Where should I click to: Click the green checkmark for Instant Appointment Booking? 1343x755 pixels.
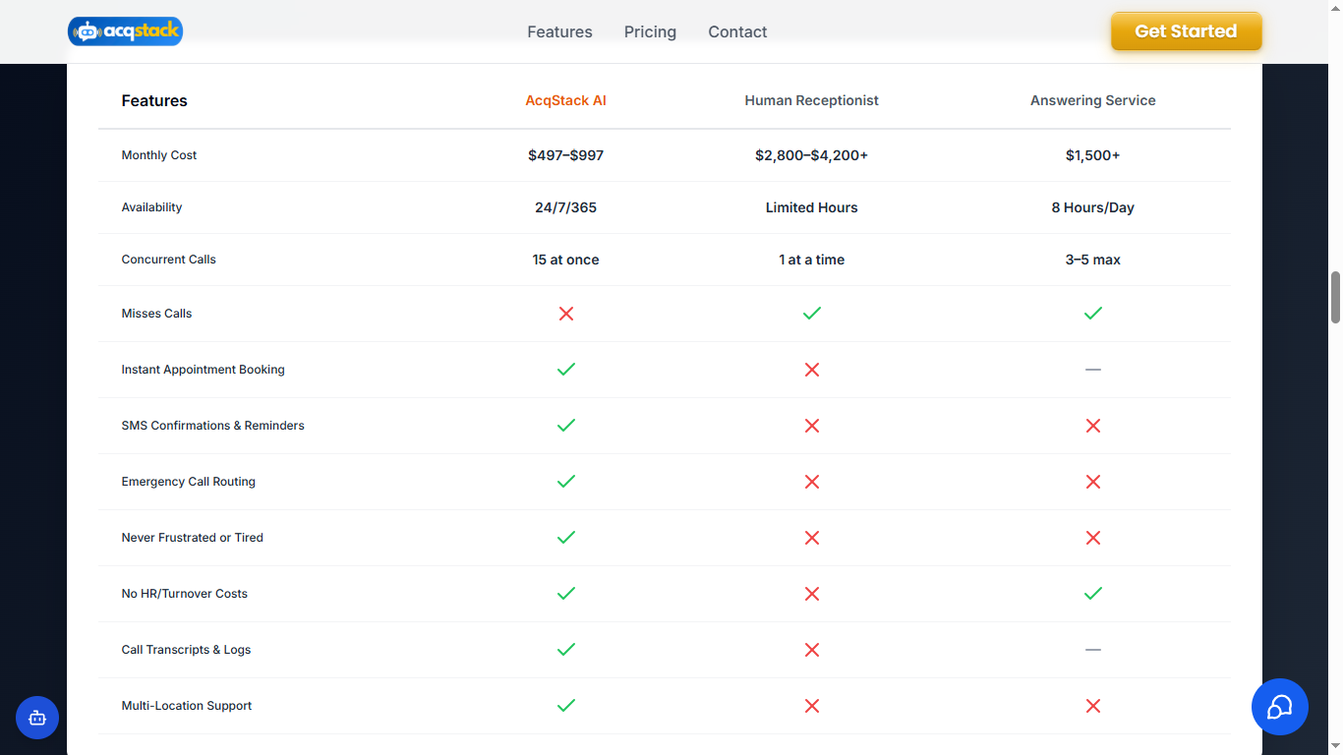point(565,370)
